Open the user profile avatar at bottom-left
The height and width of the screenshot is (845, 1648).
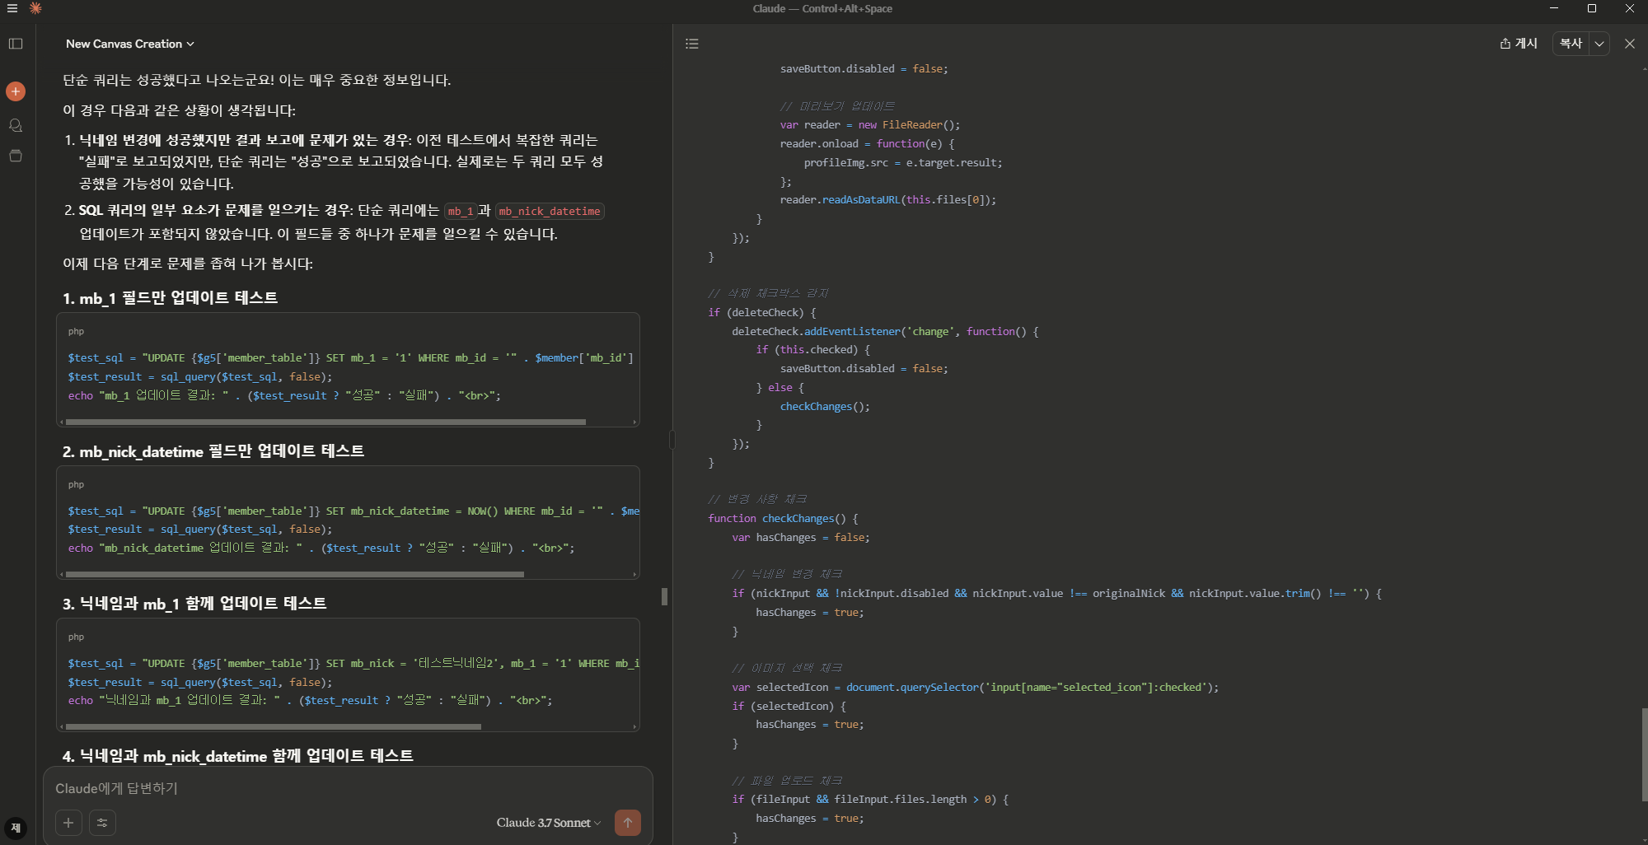pos(16,828)
